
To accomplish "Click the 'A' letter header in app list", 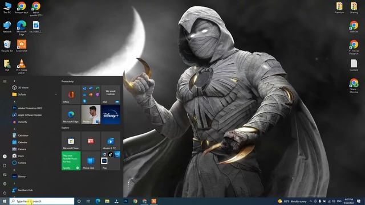I will (14, 101).
